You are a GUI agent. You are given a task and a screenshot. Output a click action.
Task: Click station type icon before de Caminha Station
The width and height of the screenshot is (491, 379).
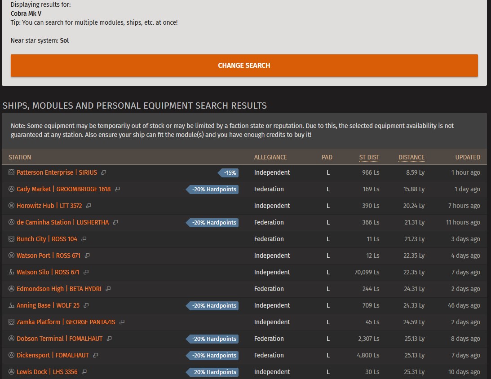coord(11,222)
